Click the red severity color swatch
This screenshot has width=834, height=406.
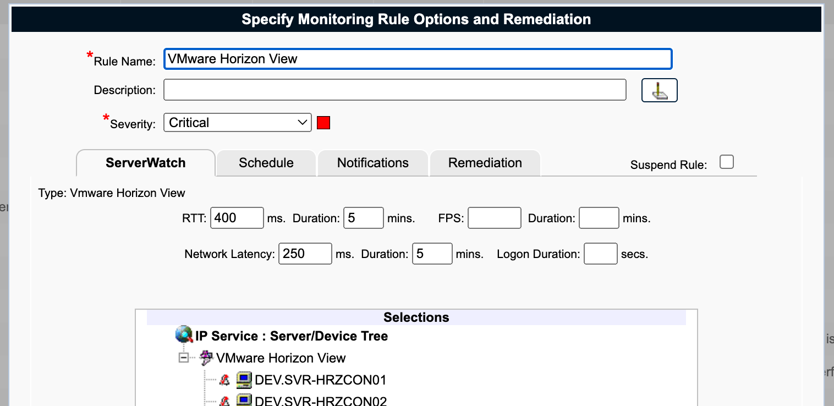(x=323, y=123)
